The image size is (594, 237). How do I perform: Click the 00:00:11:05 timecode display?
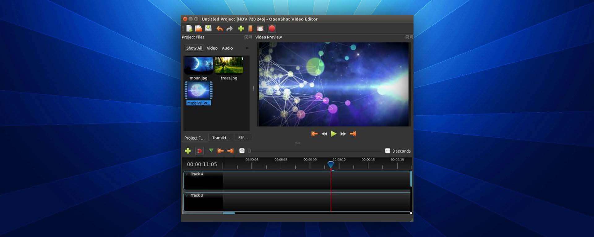coord(202,164)
